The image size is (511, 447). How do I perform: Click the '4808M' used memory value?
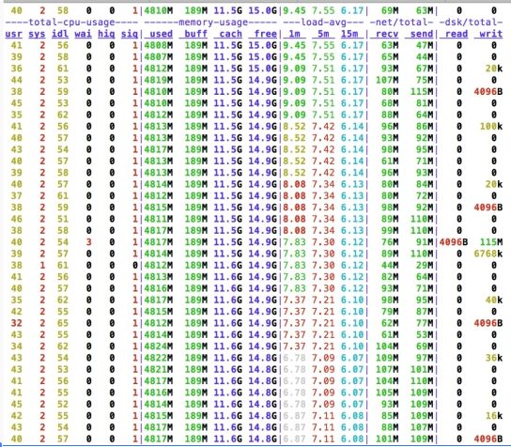tap(159, 45)
